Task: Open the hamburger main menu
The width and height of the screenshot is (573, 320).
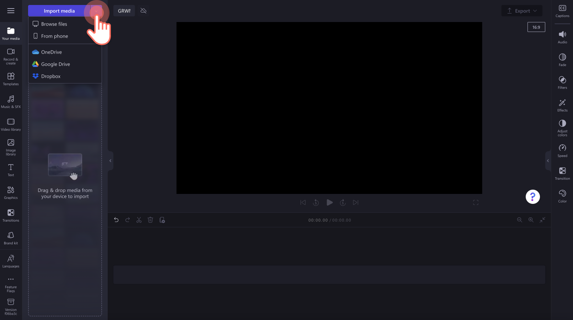Action: click(x=11, y=11)
